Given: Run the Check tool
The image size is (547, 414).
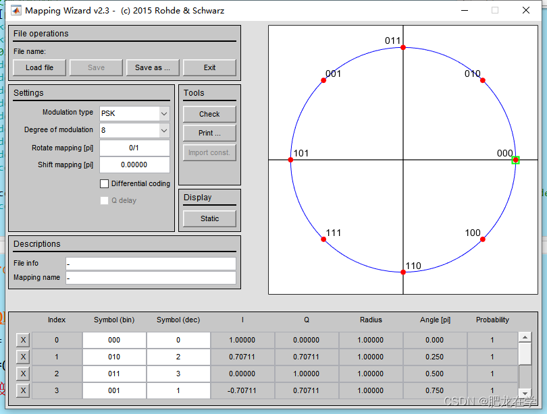Looking at the screenshot, I should coord(209,114).
